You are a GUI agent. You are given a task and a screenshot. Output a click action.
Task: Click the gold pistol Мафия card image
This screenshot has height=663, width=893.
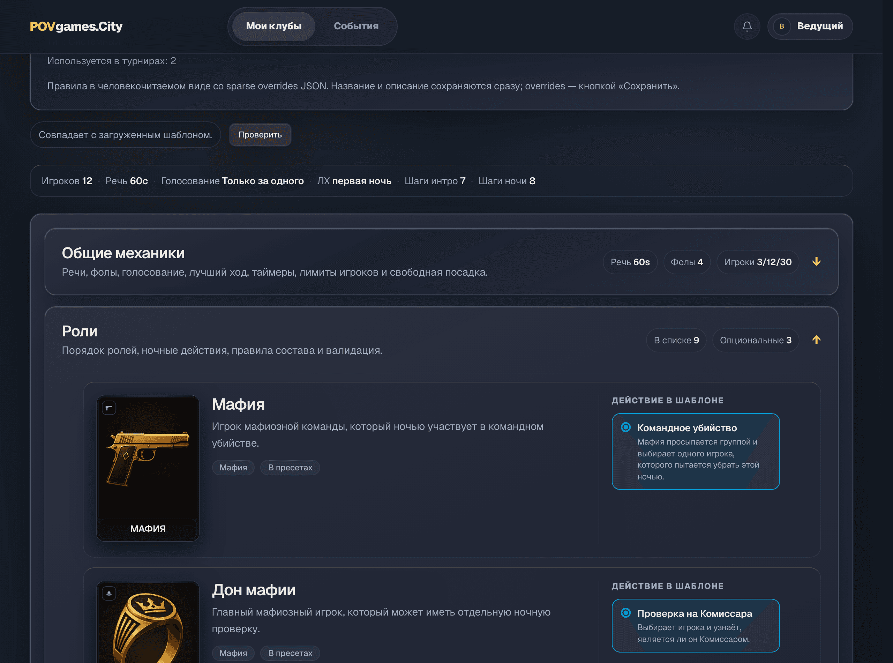(148, 468)
